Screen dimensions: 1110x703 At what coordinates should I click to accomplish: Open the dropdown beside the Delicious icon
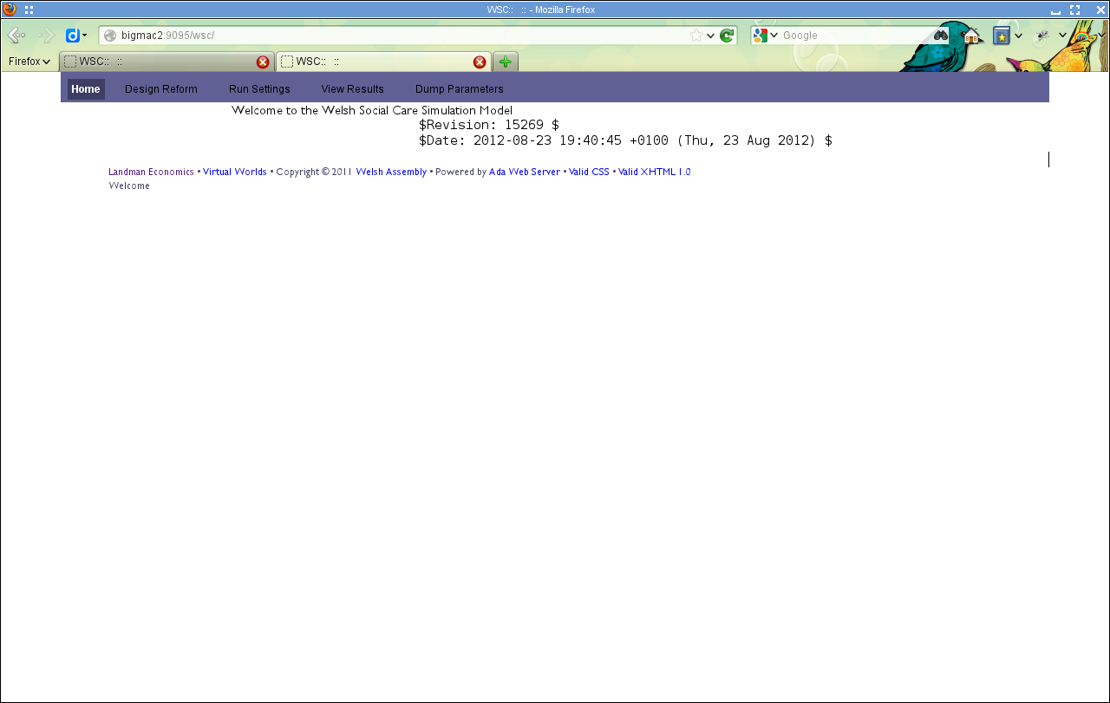85,36
